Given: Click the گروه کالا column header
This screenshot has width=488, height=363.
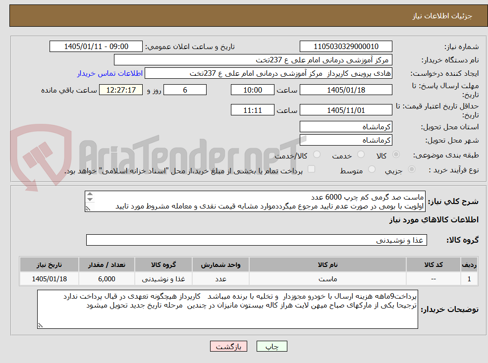Looking at the screenshot, I should [x=163, y=265].
